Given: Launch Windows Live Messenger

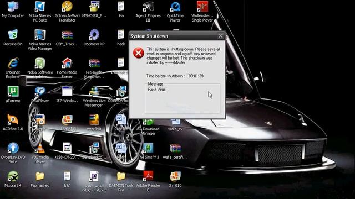Looking at the screenshot, I should click(x=94, y=91).
